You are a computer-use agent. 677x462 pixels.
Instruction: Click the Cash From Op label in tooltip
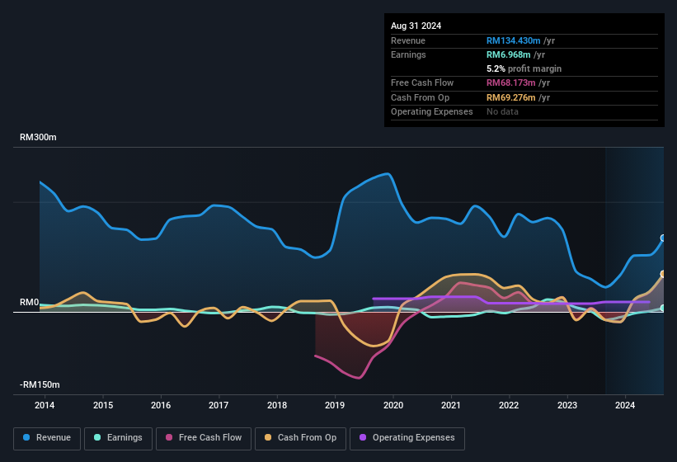[420, 97]
